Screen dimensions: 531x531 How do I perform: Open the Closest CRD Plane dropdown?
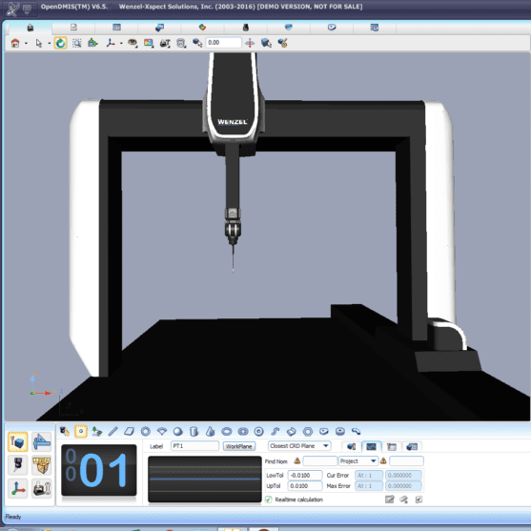tap(299, 446)
